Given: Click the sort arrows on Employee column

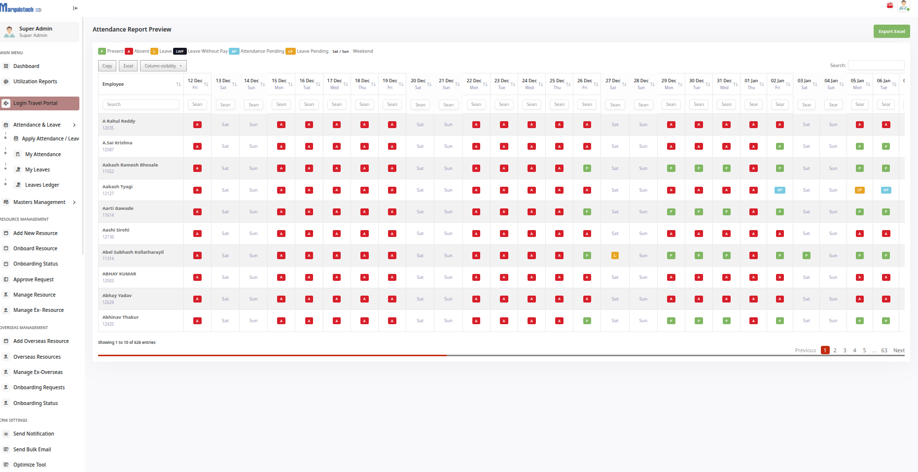Looking at the screenshot, I should 178,84.
